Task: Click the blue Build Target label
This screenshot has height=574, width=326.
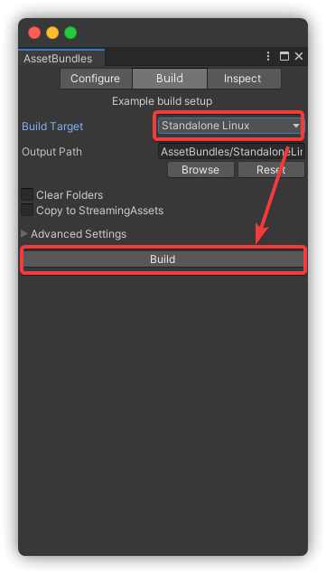Action: (52, 127)
